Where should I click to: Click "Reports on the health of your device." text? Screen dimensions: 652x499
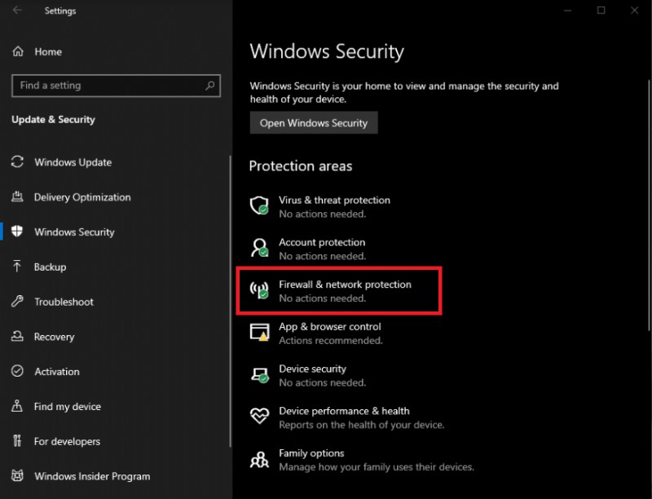(362, 425)
